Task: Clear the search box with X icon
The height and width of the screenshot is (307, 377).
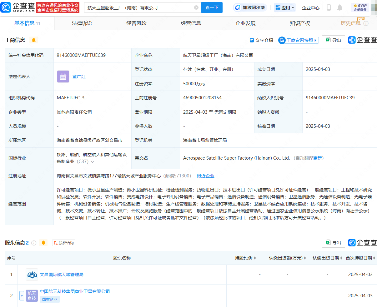Action: tap(196, 7)
